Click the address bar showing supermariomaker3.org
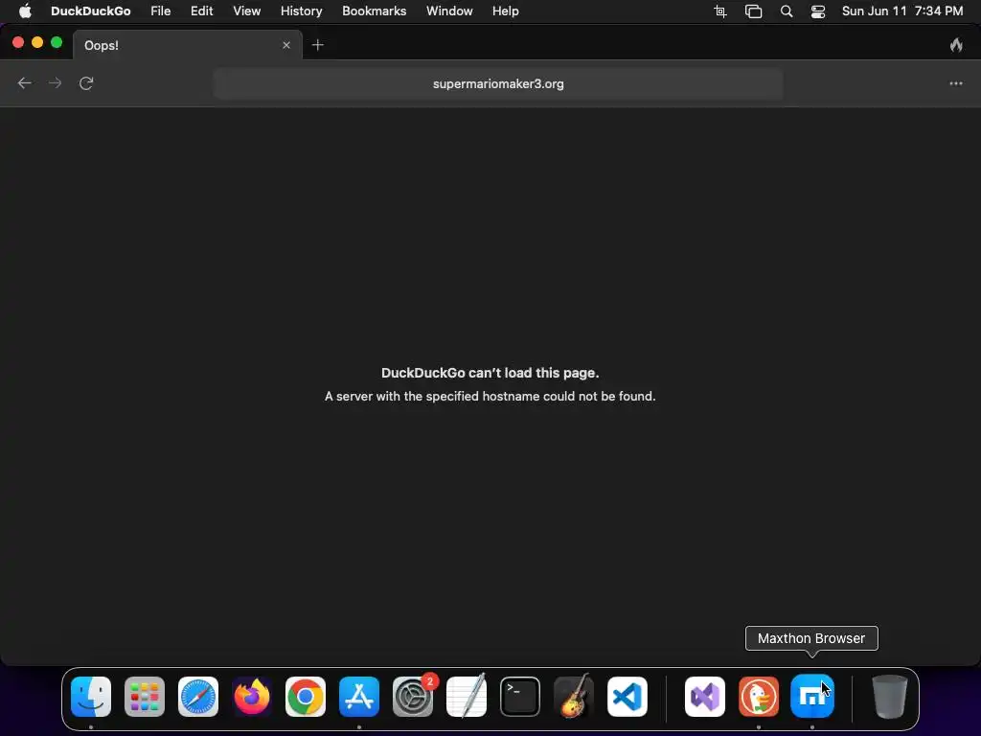 click(498, 84)
